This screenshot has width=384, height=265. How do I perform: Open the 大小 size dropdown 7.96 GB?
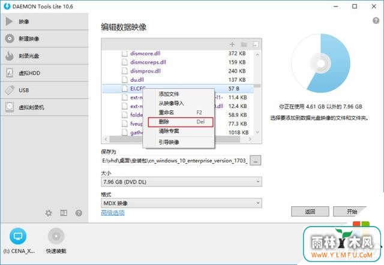[181, 182]
